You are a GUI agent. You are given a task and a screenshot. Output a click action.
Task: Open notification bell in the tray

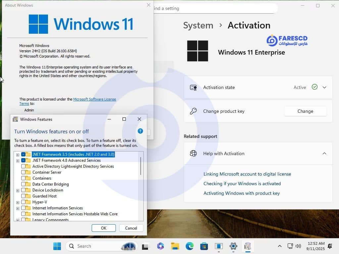click(x=330, y=246)
